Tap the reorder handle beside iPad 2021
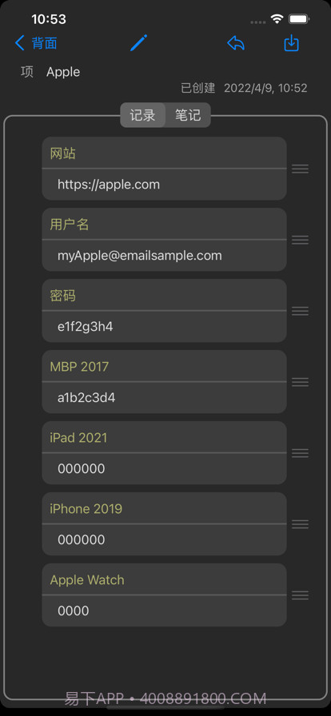Screen dimensions: 331x716 [x=300, y=453]
